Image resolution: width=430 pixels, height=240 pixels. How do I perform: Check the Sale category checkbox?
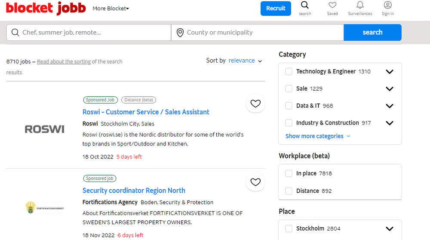289,89
